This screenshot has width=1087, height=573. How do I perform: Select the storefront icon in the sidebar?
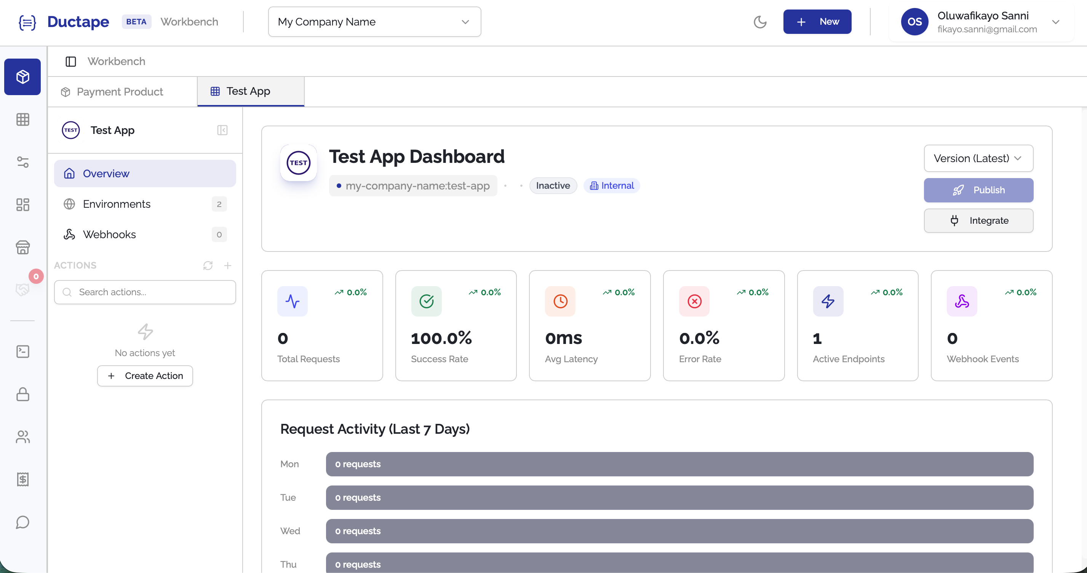(22, 247)
